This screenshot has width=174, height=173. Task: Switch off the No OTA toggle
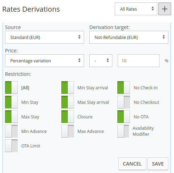(124, 117)
